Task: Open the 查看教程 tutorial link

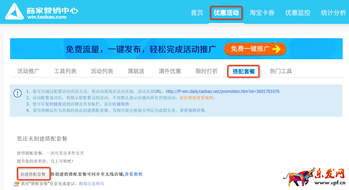Action: coord(134,174)
